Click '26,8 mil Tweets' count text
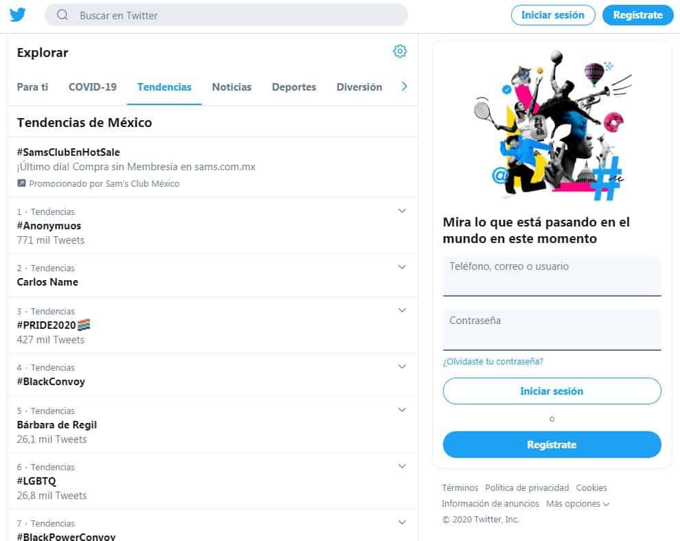Image resolution: width=680 pixels, height=541 pixels. coord(52,496)
